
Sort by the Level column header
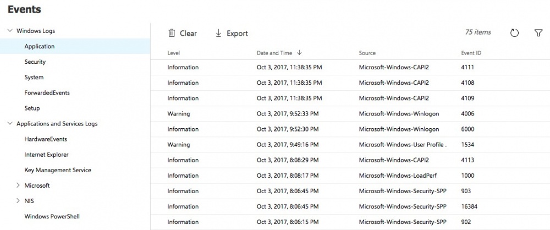click(174, 53)
